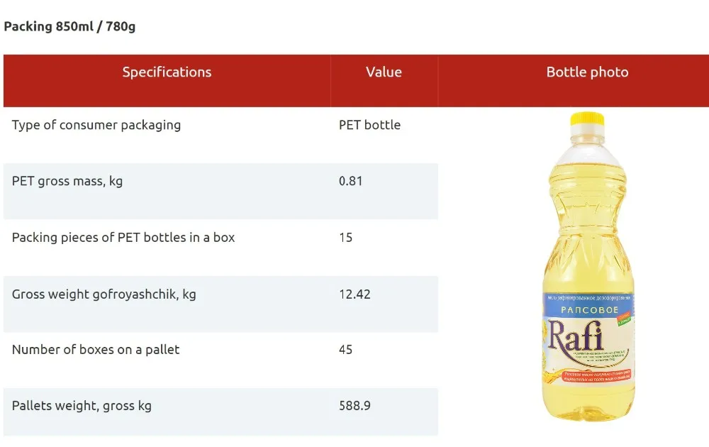Click Number of boxes on a pallet
Viewport: 709px width, 447px height.
coord(96,350)
